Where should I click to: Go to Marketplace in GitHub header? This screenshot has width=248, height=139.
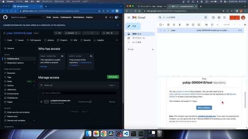pyautogui.click(x=79, y=17)
